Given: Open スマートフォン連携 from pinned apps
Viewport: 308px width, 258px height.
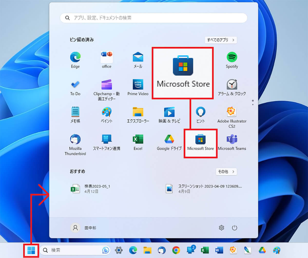Looking at the screenshot, I should point(107,142).
